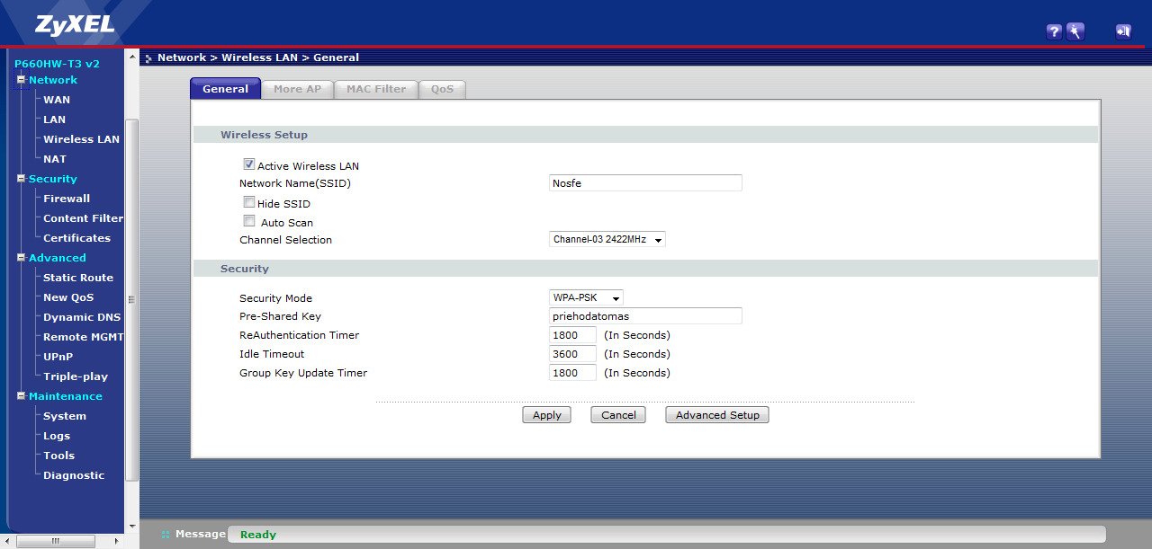Click the sidebar scroll down arrow
The width and height of the screenshot is (1152, 549).
pyautogui.click(x=132, y=527)
